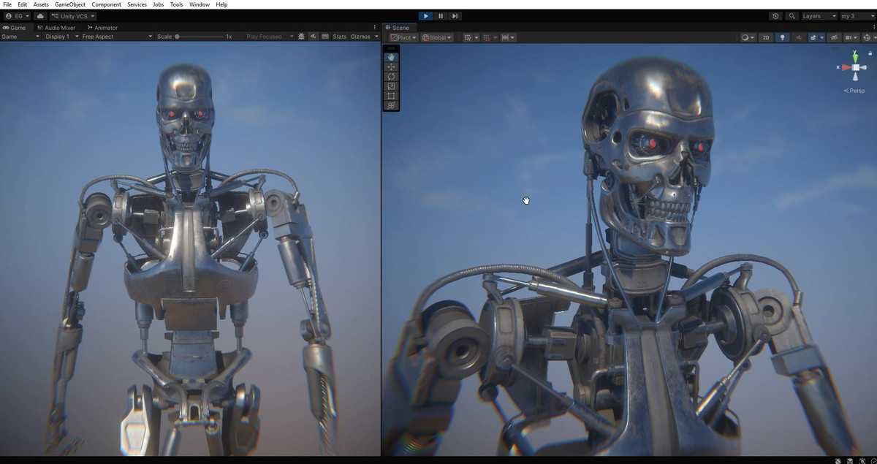The width and height of the screenshot is (877, 464).
Task: Toggle keyboard shortcuts icon in Game view
Action: click(x=325, y=37)
